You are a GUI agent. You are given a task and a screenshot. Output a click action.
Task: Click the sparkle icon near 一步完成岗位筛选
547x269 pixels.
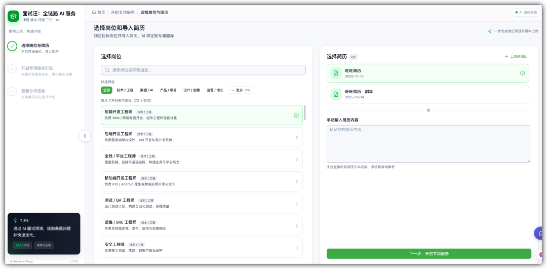pyautogui.click(x=490, y=31)
